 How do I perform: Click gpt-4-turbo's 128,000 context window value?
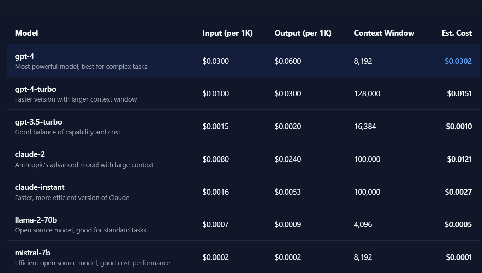[x=367, y=93]
